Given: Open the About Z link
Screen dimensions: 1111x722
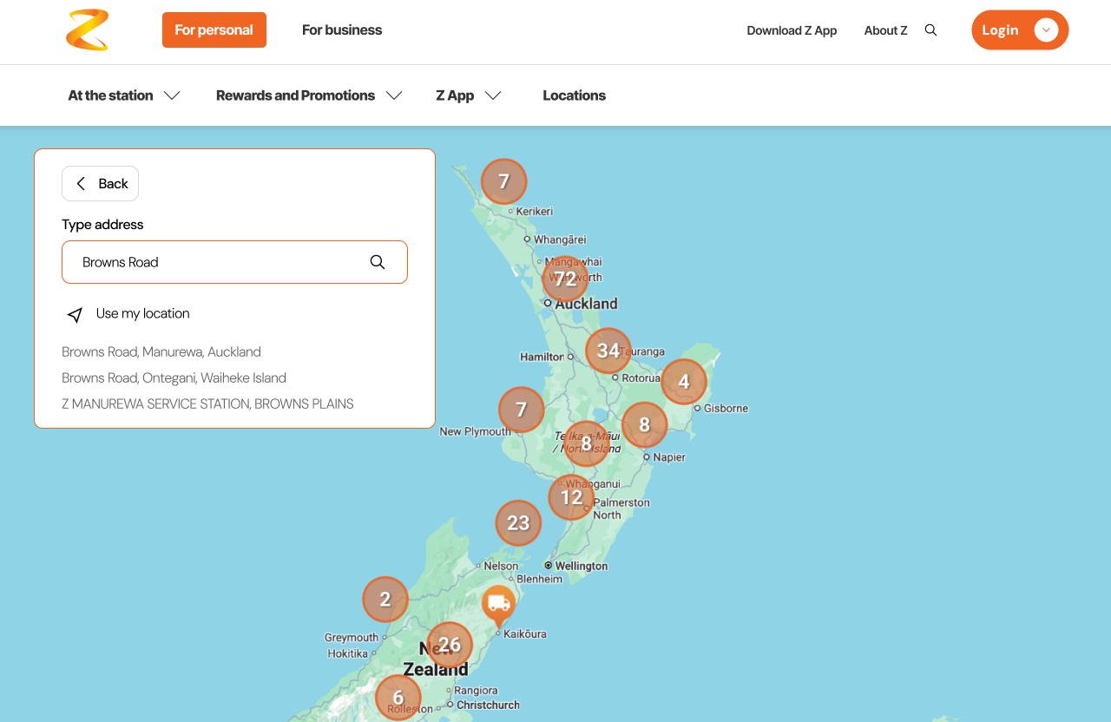Looking at the screenshot, I should click(x=885, y=30).
